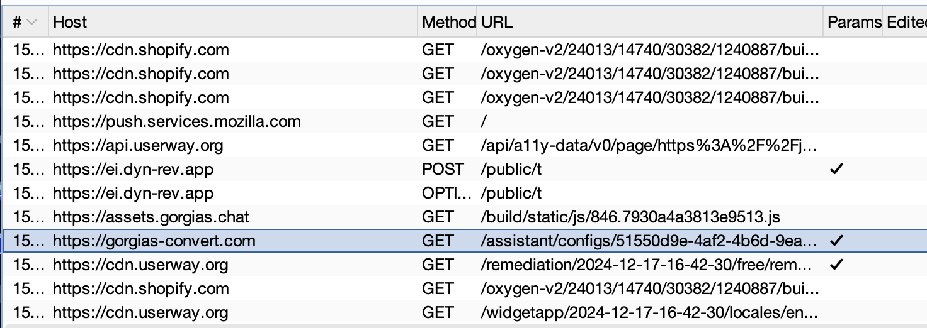Sort requests by the Host column header

(70, 22)
